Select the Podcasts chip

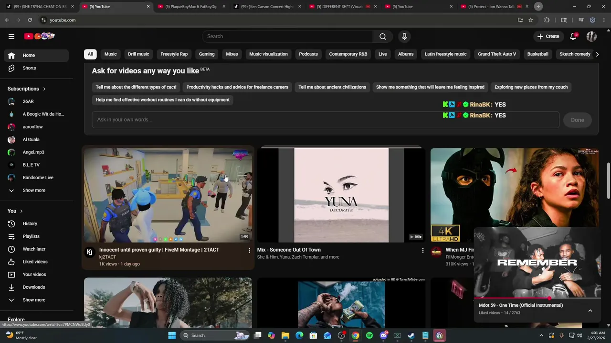click(x=308, y=54)
